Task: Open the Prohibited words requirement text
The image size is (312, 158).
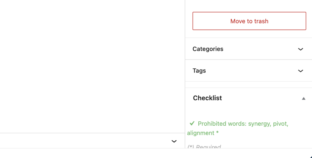Action: [x=222, y=124]
